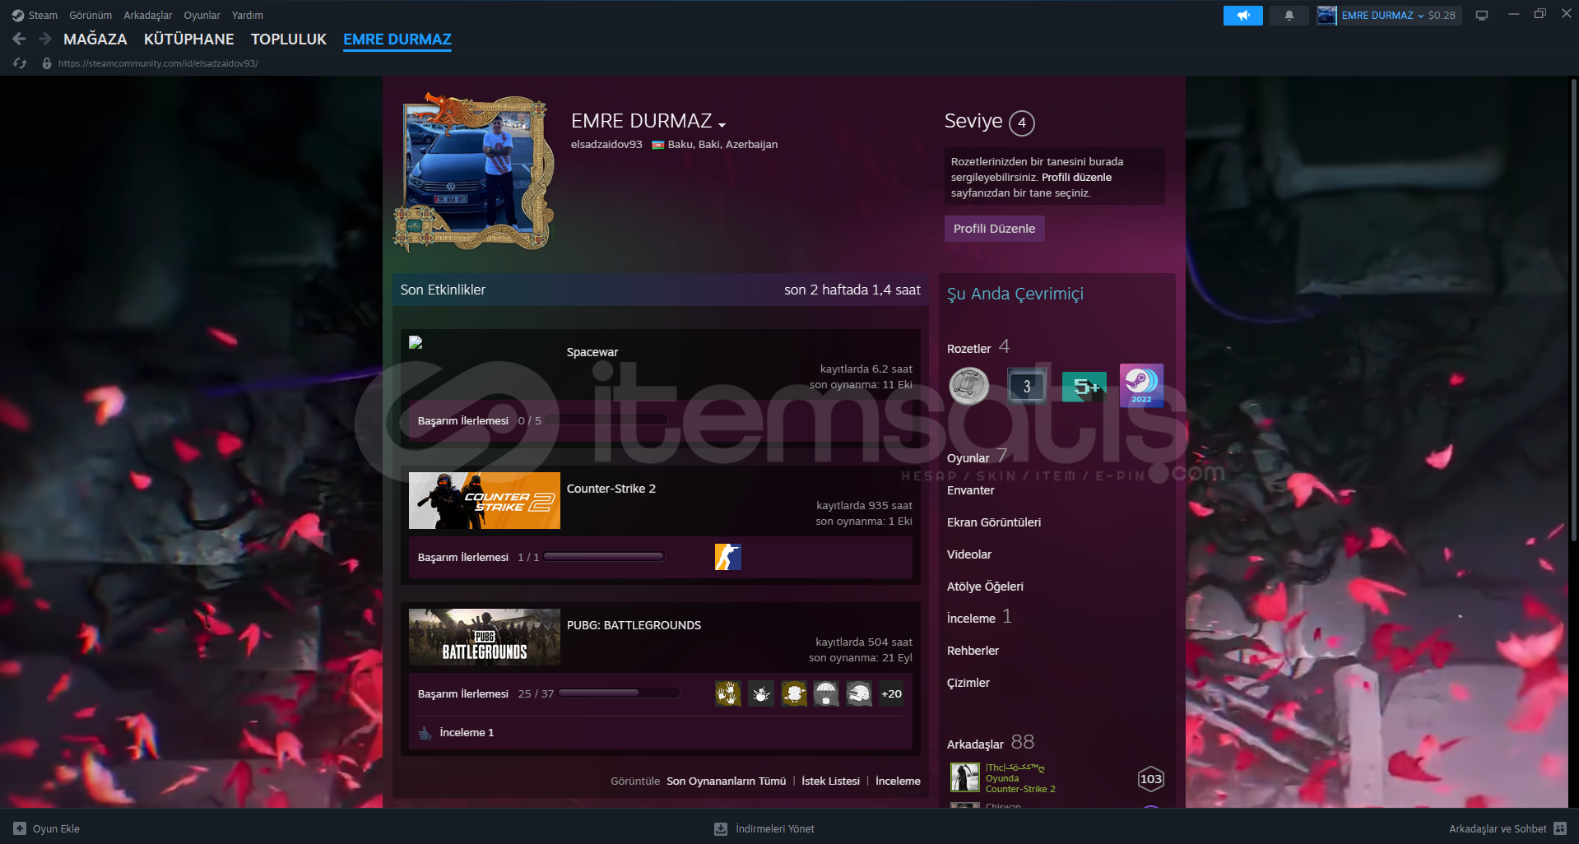
Task: Open the PUBG parachute achievement icon
Action: [x=826, y=693]
